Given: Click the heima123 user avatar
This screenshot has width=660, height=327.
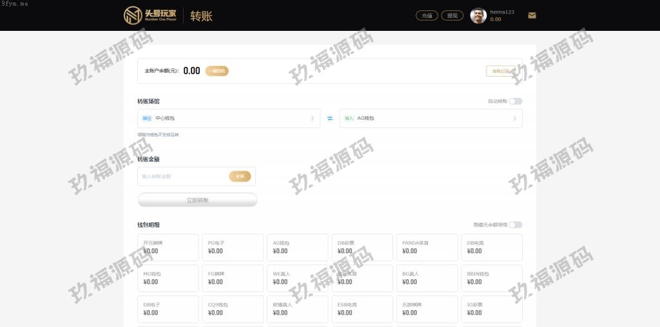Looking at the screenshot, I should point(478,15).
